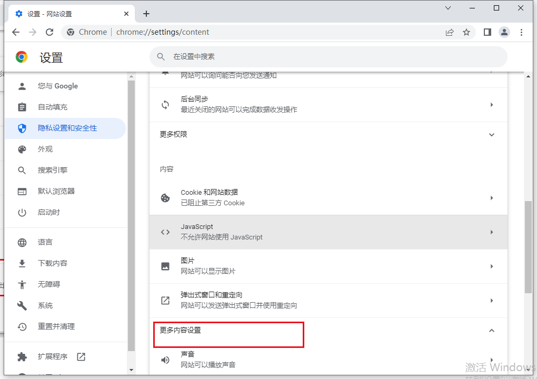The image size is (537, 379).
Task: Open the 系统 settings section
Action: coord(65,305)
